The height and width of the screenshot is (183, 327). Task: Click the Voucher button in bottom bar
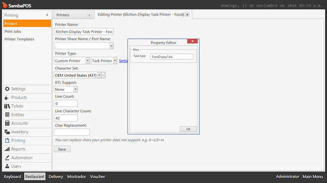[98, 176]
